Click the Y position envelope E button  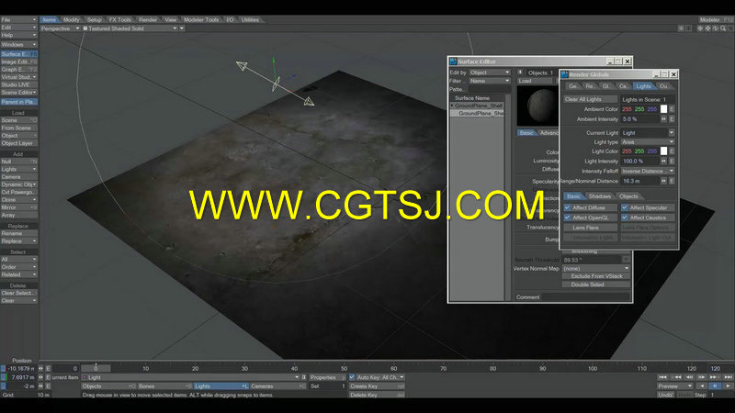pyautogui.click(x=49, y=377)
